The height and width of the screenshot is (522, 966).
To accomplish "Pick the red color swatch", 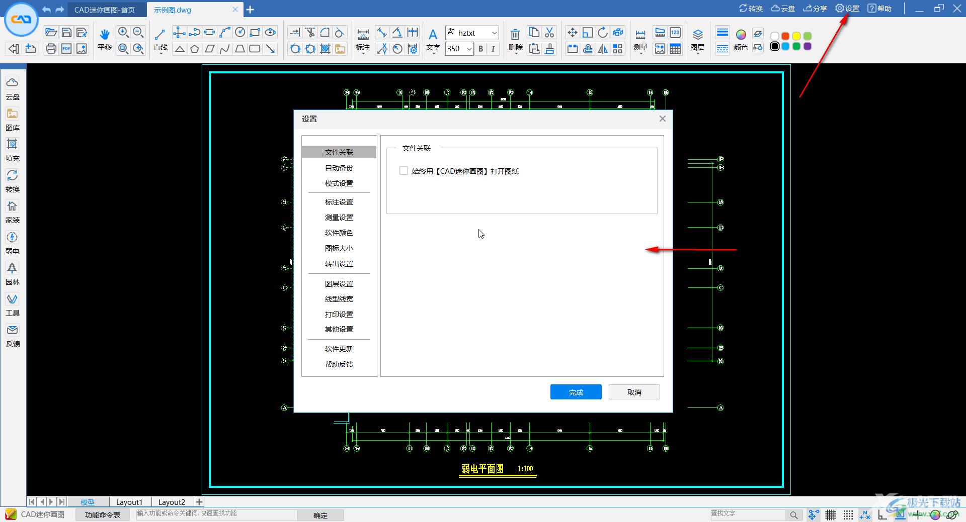I will pyautogui.click(x=785, y=36).
